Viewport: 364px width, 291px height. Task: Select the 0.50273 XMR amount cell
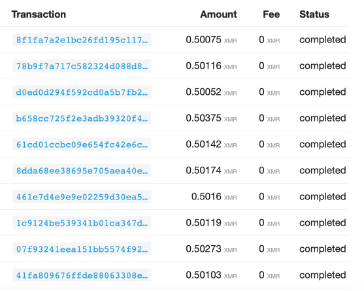coord(211,249)
